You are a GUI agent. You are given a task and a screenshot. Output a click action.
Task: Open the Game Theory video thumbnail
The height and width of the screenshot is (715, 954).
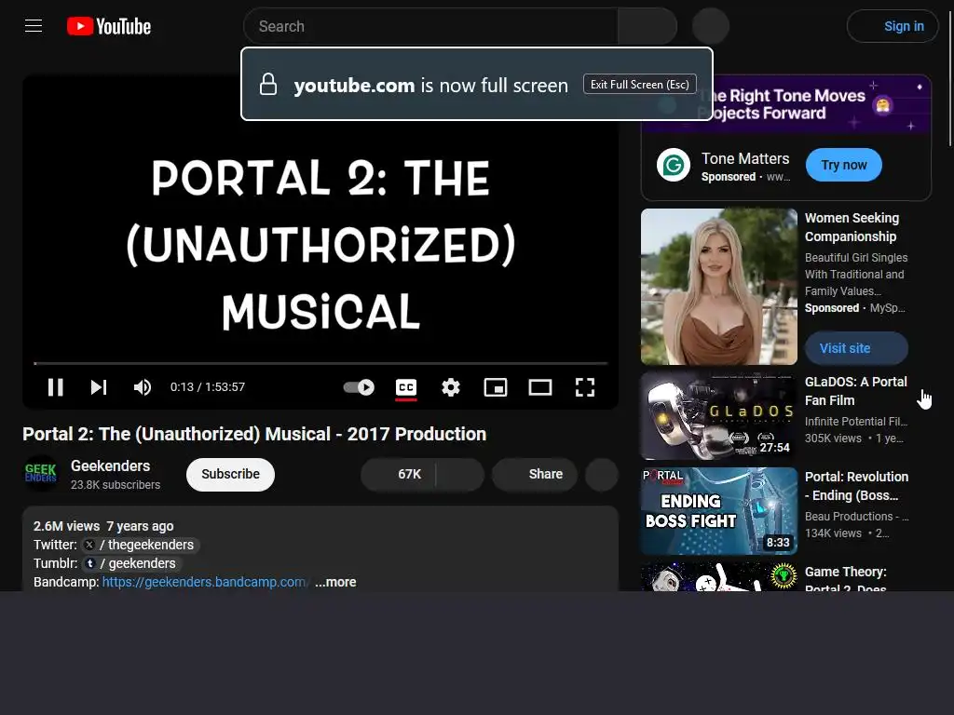point(719,576)
